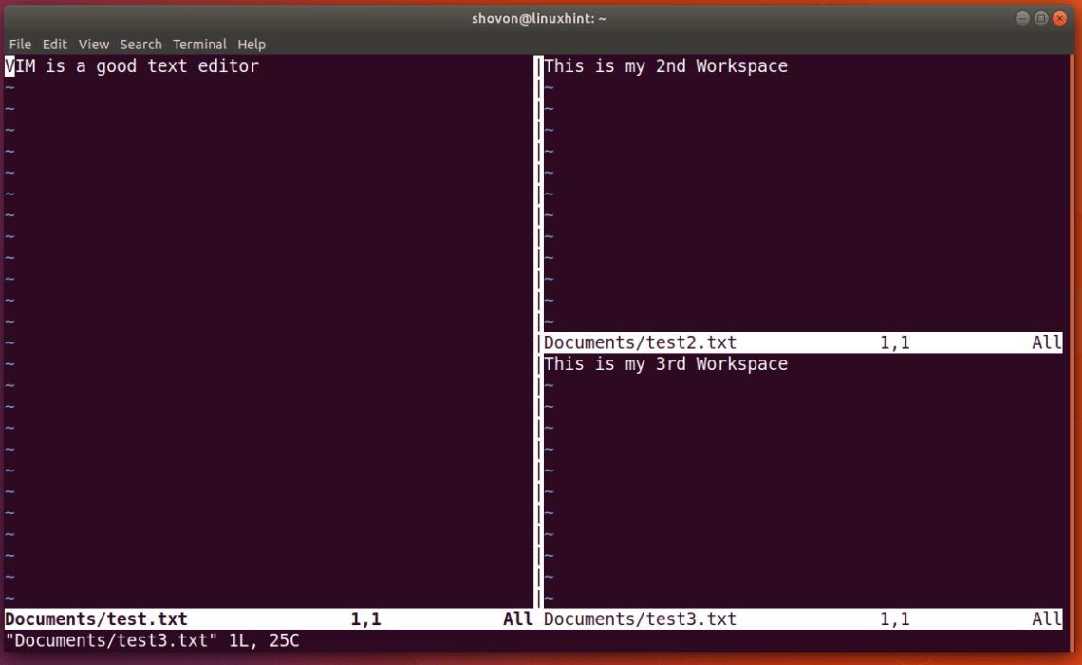
Task: Click the maximize button on the terminal window
Action: [1041, 17]
